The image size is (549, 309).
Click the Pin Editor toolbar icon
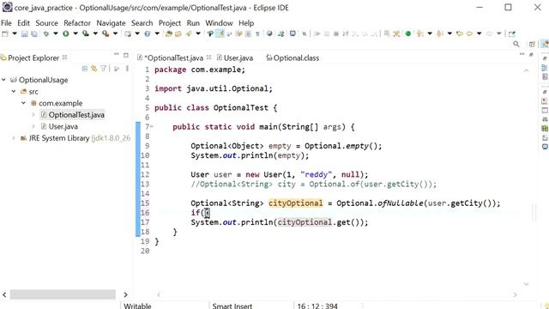pyautogui.click(x=512, y=33)
